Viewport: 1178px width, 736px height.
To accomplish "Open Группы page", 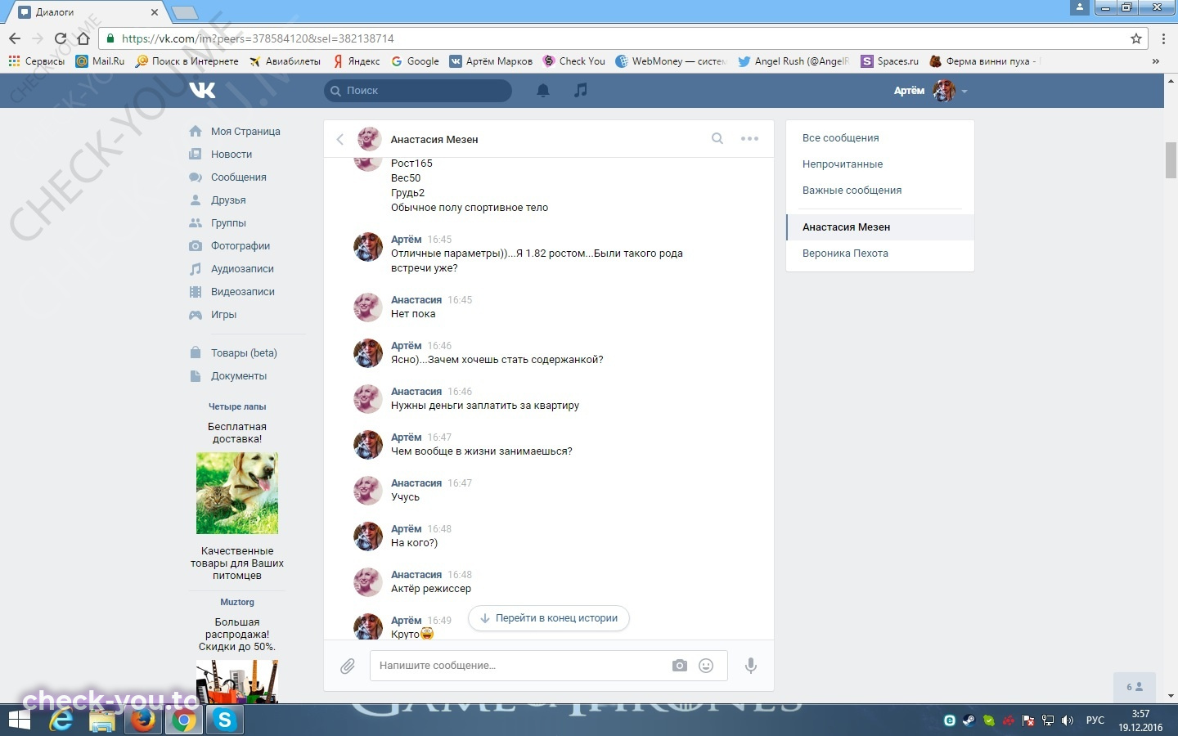I will tap(218, 223).
